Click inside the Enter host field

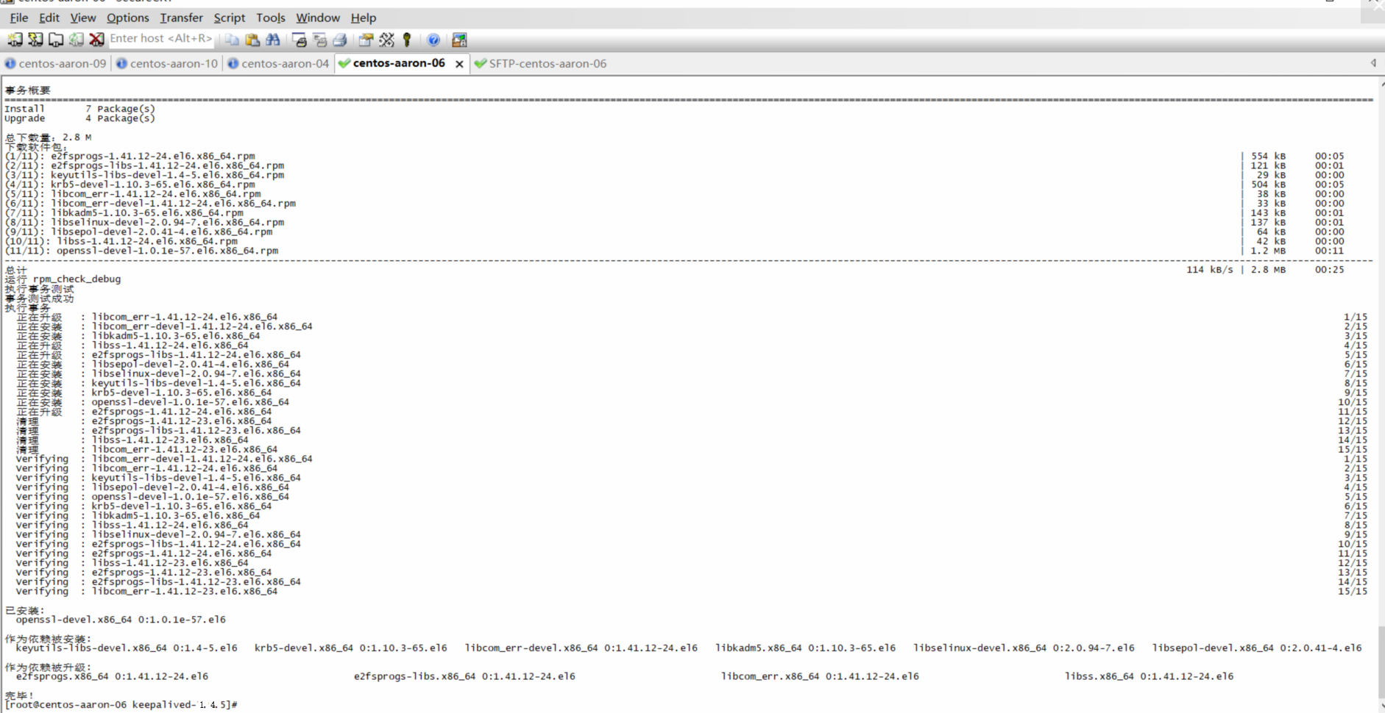(x=161, y=39)
